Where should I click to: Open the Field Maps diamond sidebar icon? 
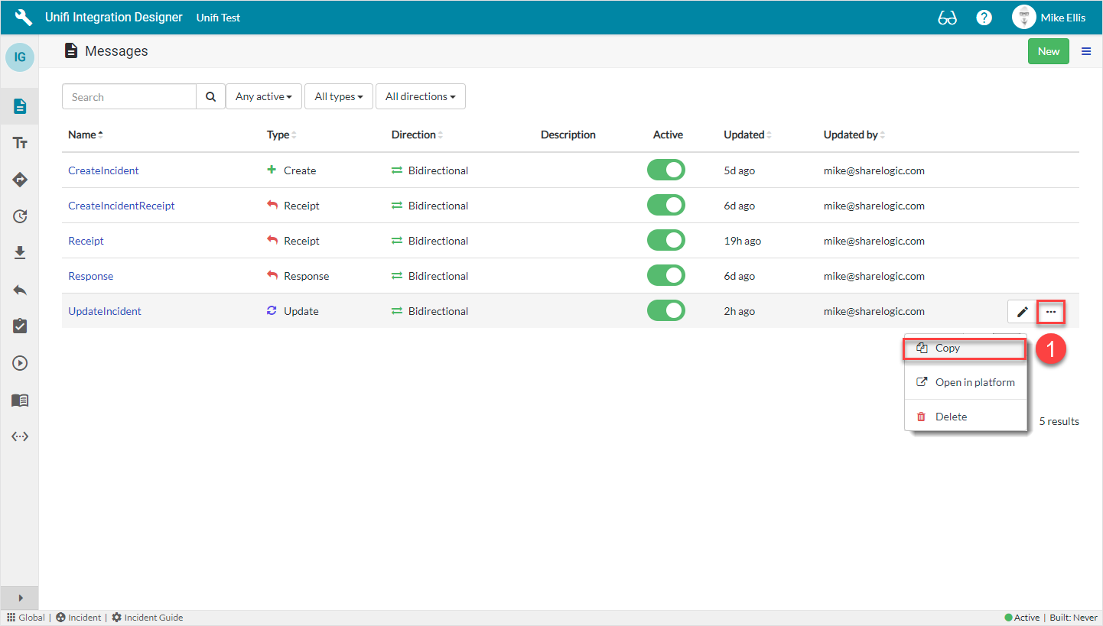tap(19, 179)
